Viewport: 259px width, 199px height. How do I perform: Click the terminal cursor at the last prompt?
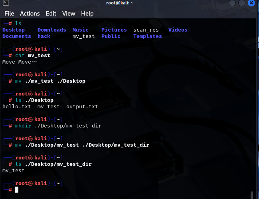click(x=17, y=189)
